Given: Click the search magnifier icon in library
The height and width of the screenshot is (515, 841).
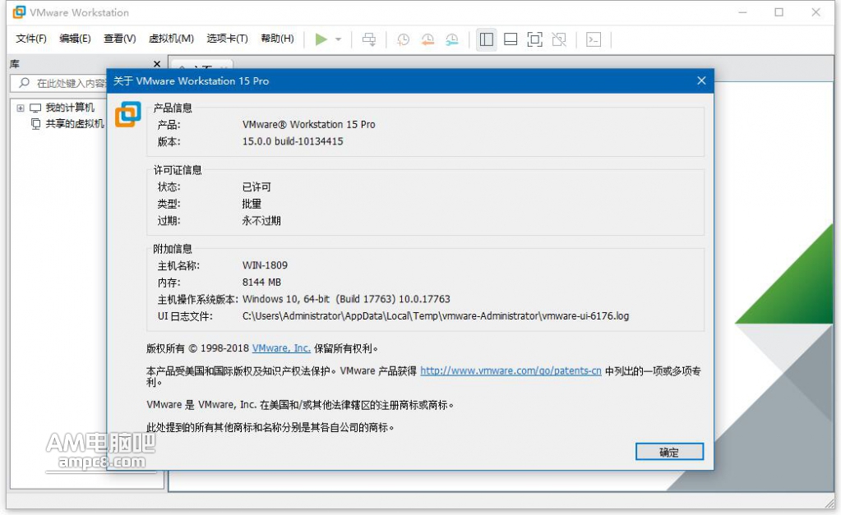Looking at the screenshot, I should click(x=24, y=83).
